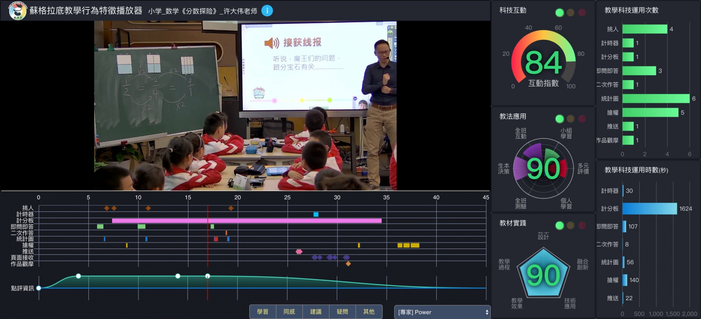This screenshot has height=319, width=701.
Task: Click the blue 計分板 bar in the duration chart
Action: (650, 209)
